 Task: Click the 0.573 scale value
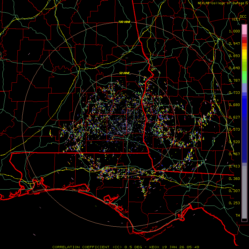[234, 129]
